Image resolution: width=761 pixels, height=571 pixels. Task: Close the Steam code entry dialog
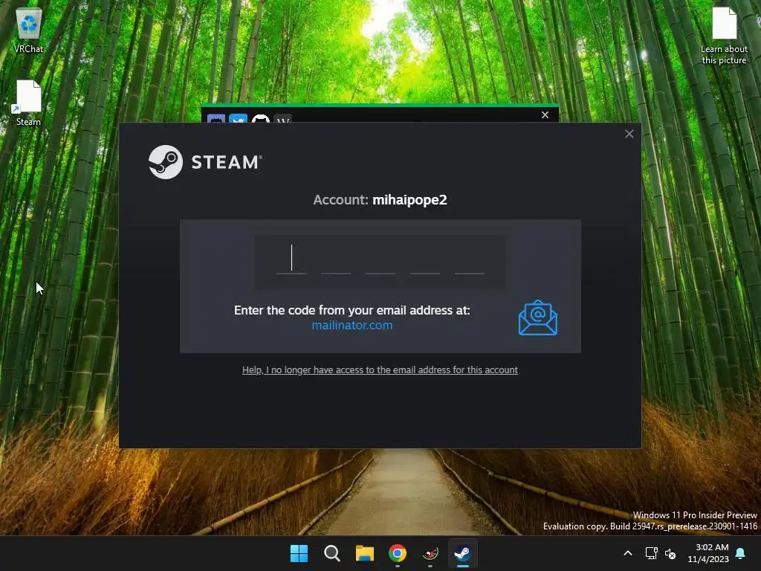(x=629, y=134)
